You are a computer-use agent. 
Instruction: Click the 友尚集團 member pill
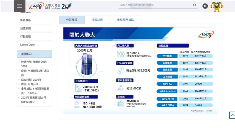coord(167,77)
